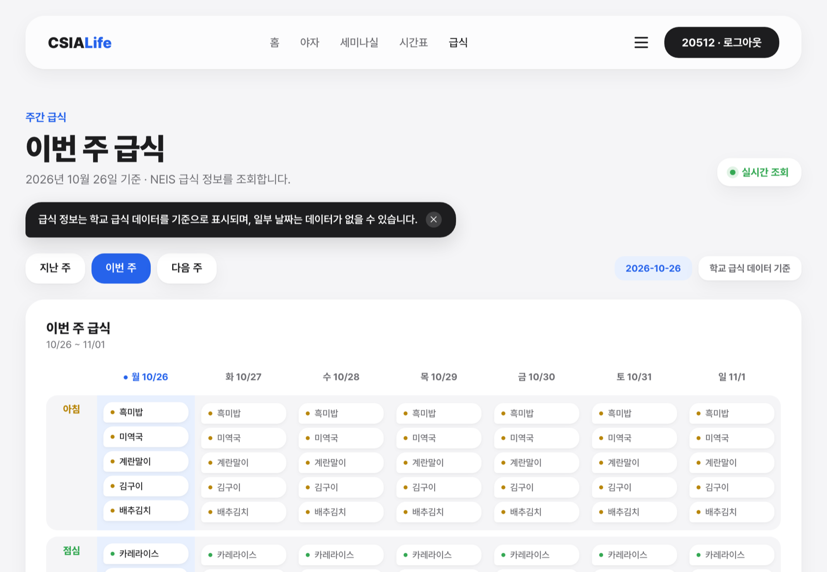
Task: Click Monday's 계란말이 breakfast item
Action: click(x=146, y=461)
